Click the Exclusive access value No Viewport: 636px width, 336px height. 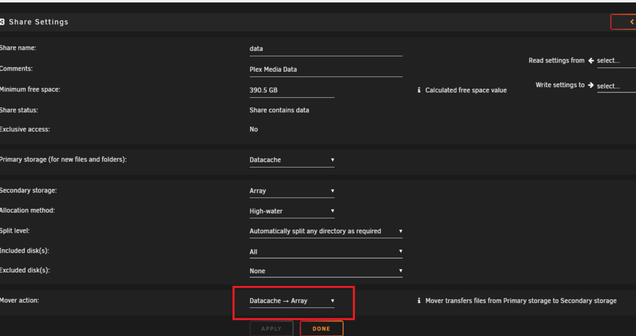click(x=254, y=130)
